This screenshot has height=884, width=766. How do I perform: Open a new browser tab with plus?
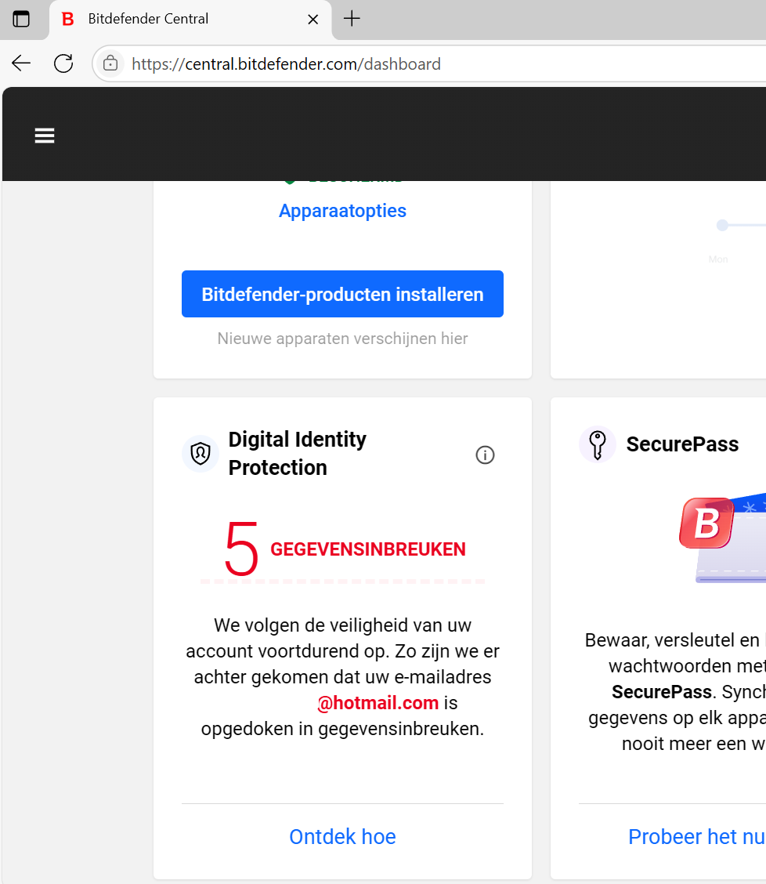352,19
